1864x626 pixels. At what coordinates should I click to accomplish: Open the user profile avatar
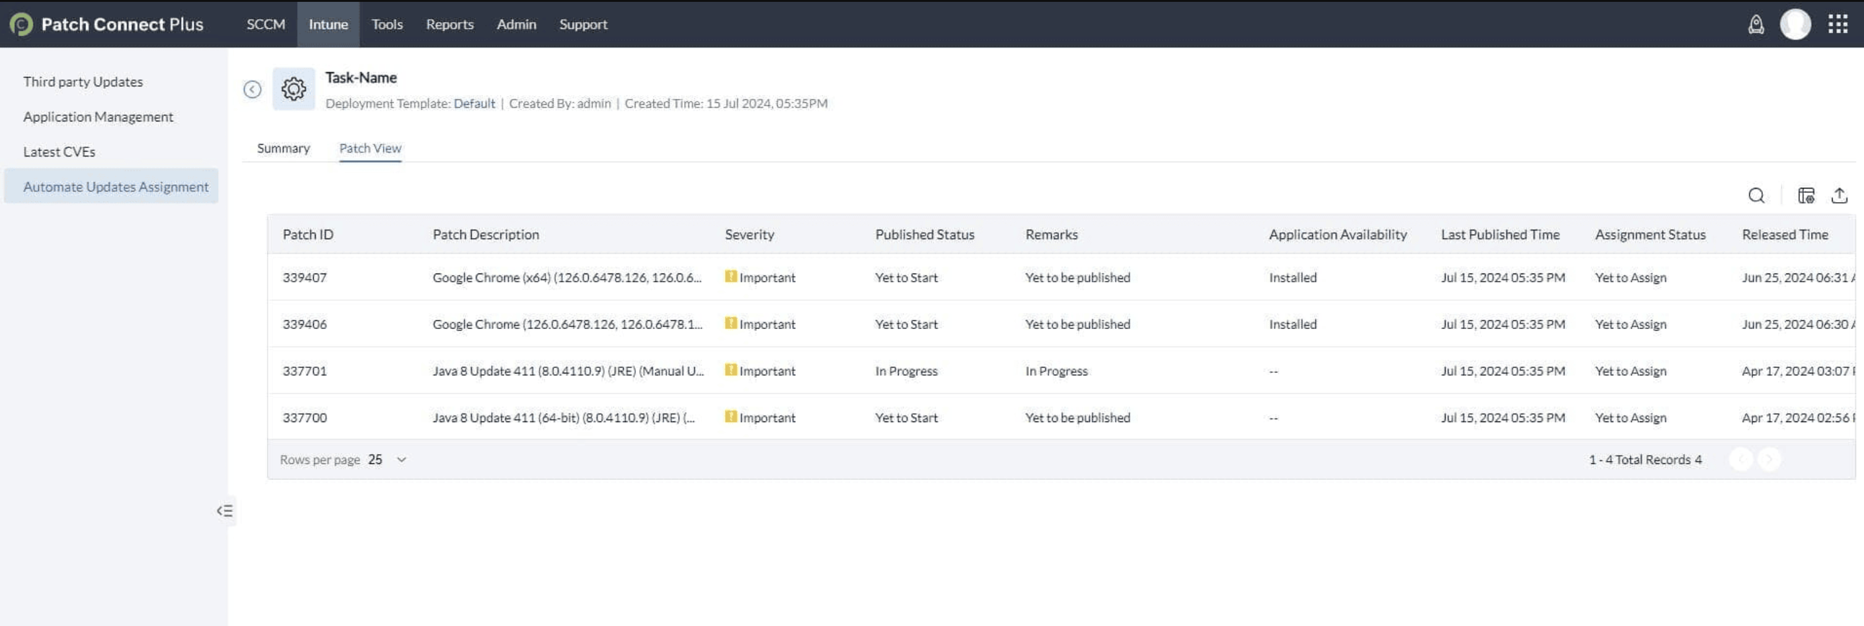(x=1794, y=25)
